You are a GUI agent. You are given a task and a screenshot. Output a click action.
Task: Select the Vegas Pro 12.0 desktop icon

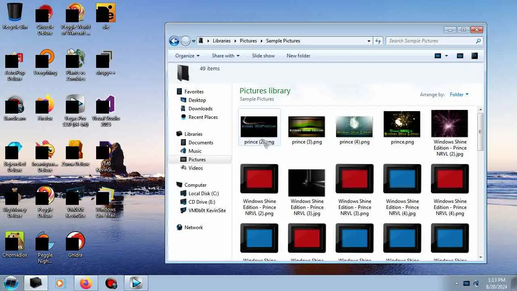(76, 111)
